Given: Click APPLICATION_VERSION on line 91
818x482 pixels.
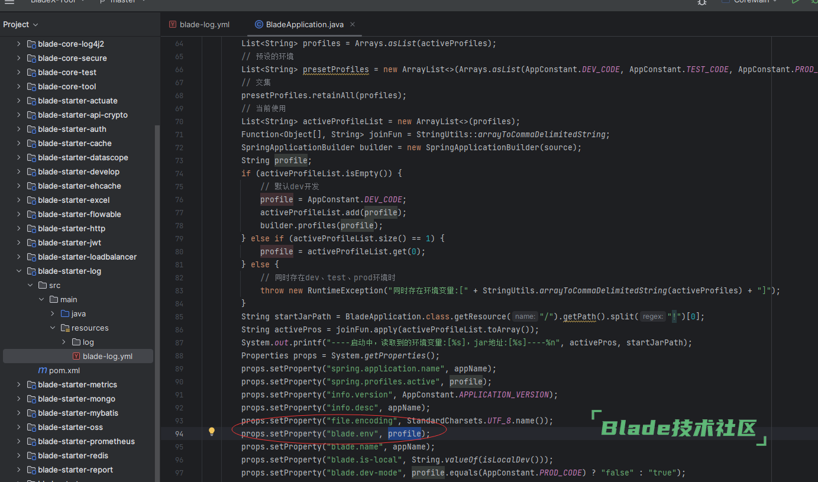Looking at the screenshot, I should pos(504,394).
